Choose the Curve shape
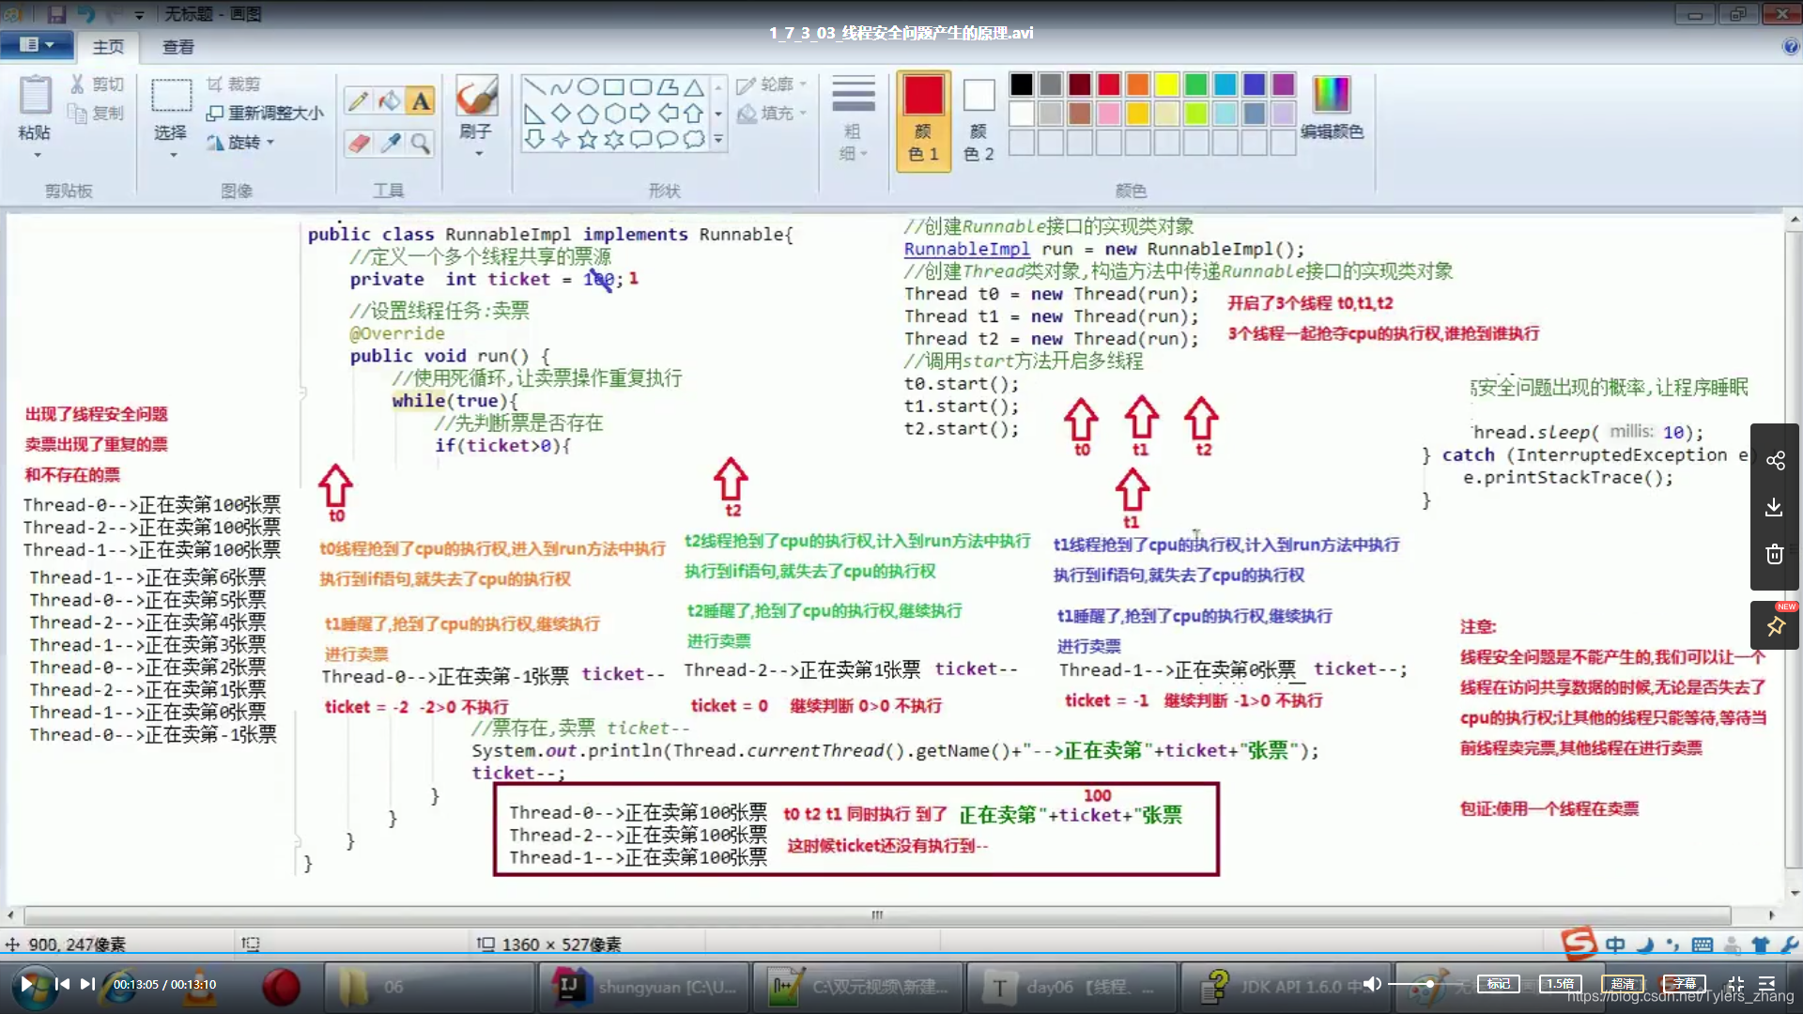The height and width of the screenshot is (1014, 1803). [562, 87]
